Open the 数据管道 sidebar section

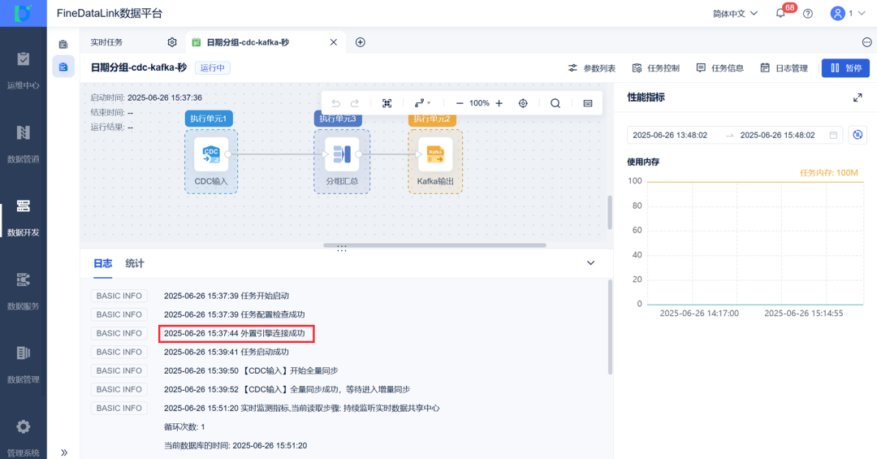click(23, 143)
